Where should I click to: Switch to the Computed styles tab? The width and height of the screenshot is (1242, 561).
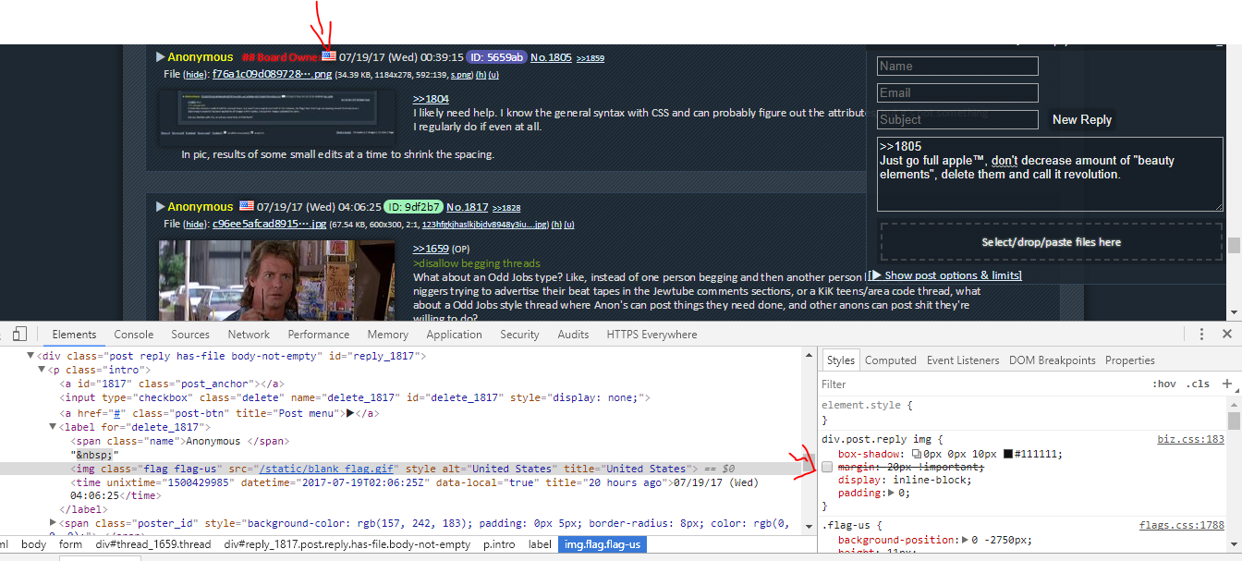click(x=890, y=360)
